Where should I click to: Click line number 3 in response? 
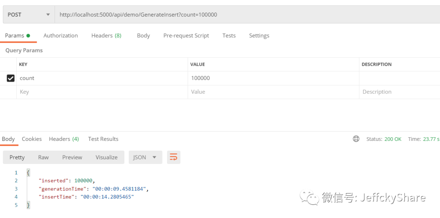[16, 189]
